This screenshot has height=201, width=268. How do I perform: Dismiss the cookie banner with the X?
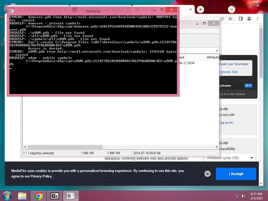click(208, 174)
